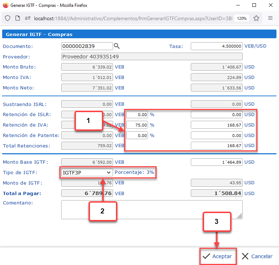Click the Retención de IVA USD amount field
Image resolution: width=279 pixels, height=265 pixels.
point(216,125)
